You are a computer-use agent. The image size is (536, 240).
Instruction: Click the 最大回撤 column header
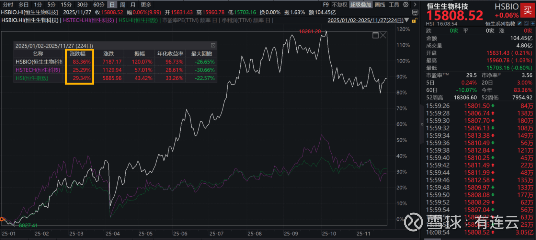click(202, 54)
